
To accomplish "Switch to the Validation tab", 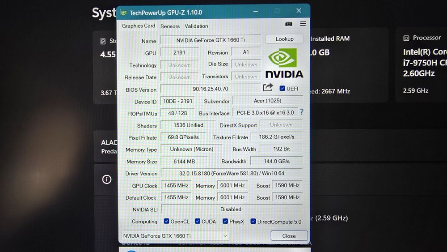I will pos(196,26).
